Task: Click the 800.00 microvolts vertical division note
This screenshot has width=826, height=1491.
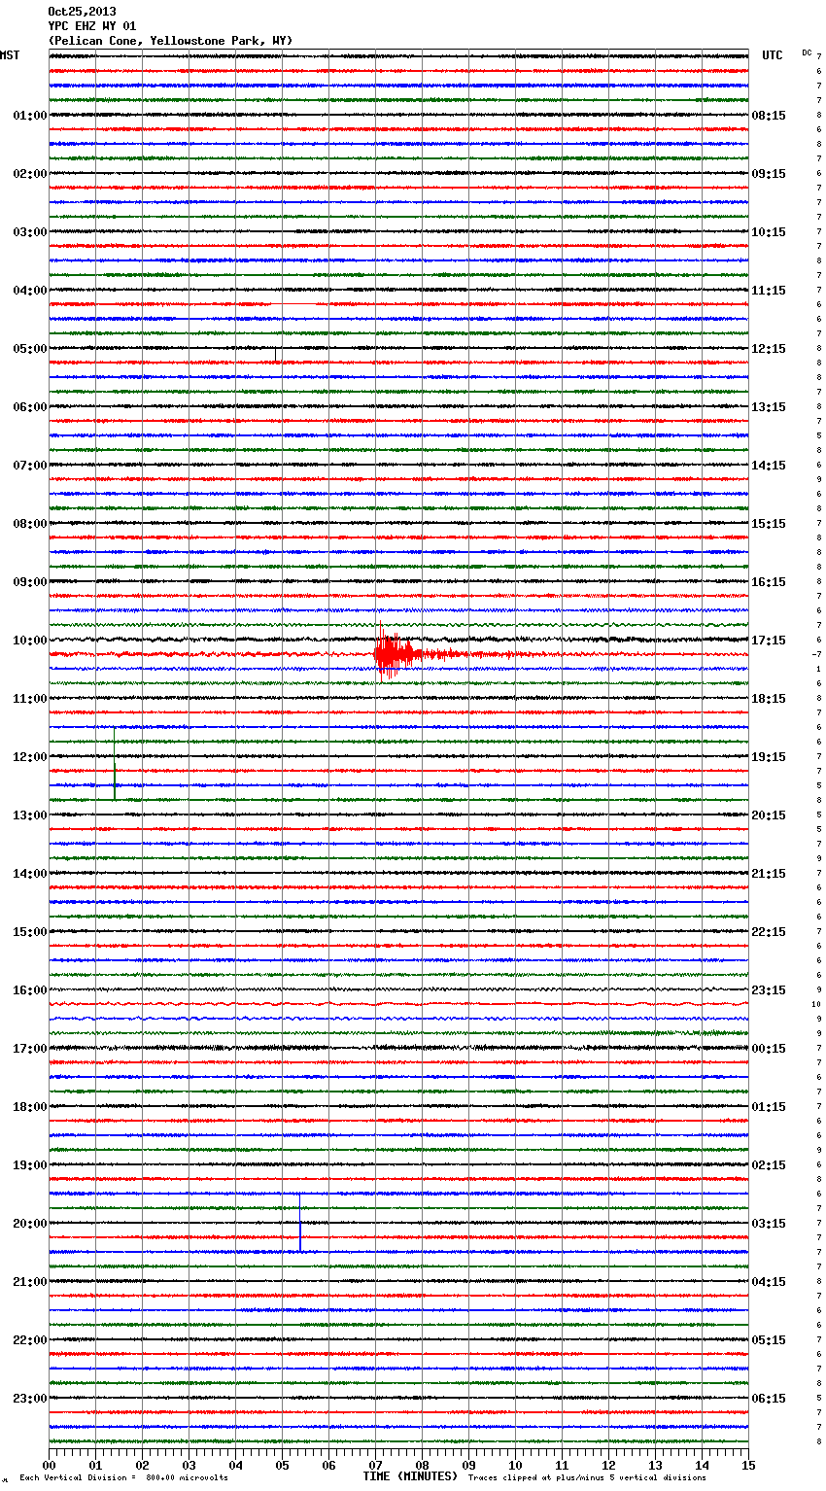Action: [x=123, y=1477]
